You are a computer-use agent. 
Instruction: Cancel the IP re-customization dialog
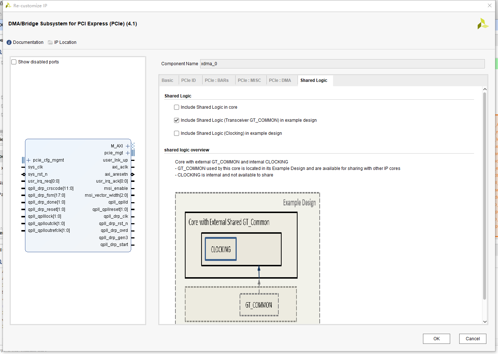click(473, 338)
